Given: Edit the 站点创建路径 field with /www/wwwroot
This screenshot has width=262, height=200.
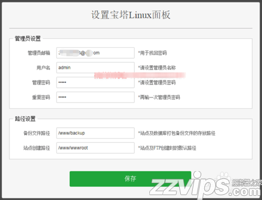Looking at the screenshot, I should click(95, 148).
